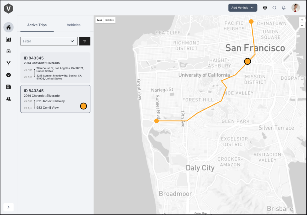Open the branching routes icon in sidebar
The height and width of the screenshot is (215, 307).
coord(8,63)
